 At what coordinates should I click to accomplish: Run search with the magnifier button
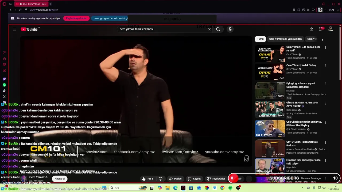[218, 29]
